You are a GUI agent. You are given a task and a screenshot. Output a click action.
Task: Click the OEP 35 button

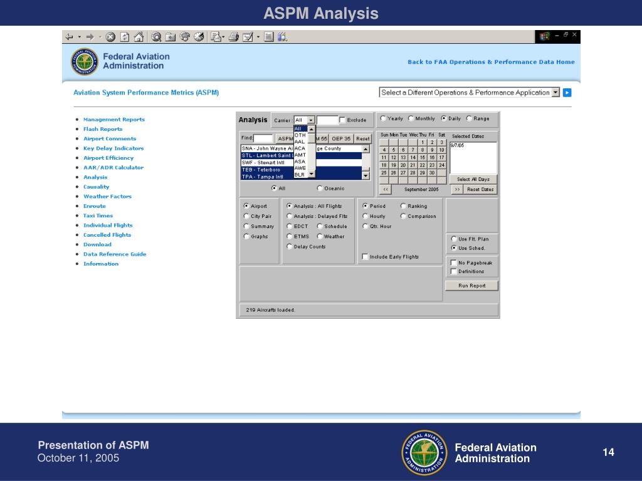point(341,138)
